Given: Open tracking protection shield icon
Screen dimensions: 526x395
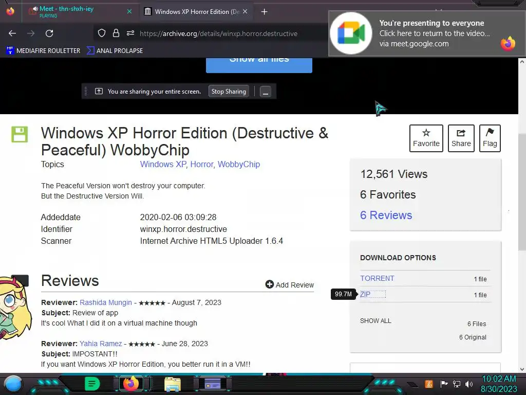Looking at the screenshot, I should coord(102,33).
